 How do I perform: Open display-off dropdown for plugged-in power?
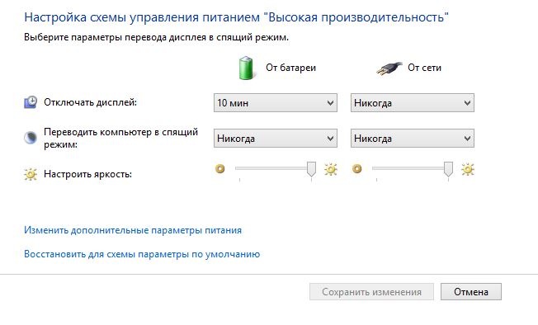[x=413, y=102]
